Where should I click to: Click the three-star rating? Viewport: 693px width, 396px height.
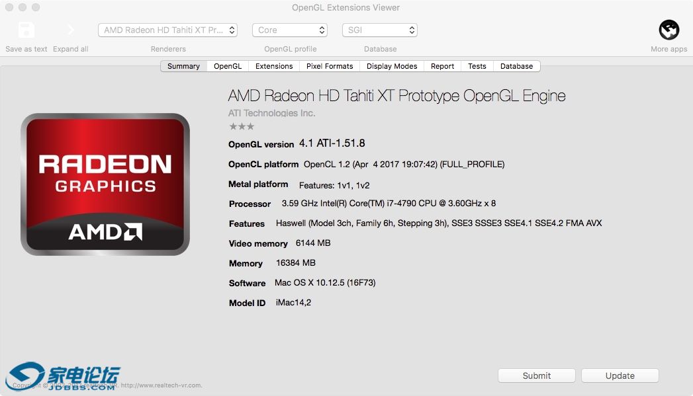pyautogui.click(x=242, y=126)
